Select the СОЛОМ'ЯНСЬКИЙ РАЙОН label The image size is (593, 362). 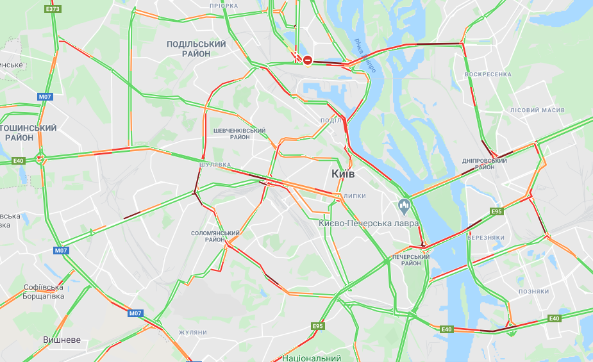tap(215, 236)
